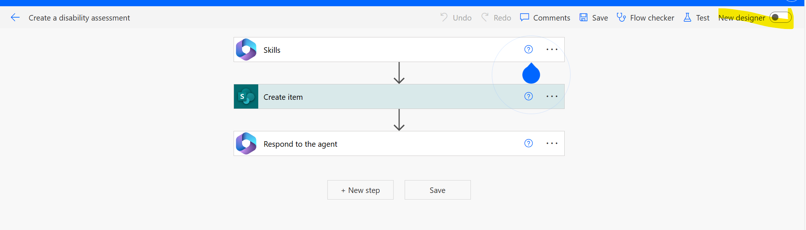Open help for the Skills step
The height and width of the screenshot is (230, 806).
pyautogui.click(x=528, y=49)
